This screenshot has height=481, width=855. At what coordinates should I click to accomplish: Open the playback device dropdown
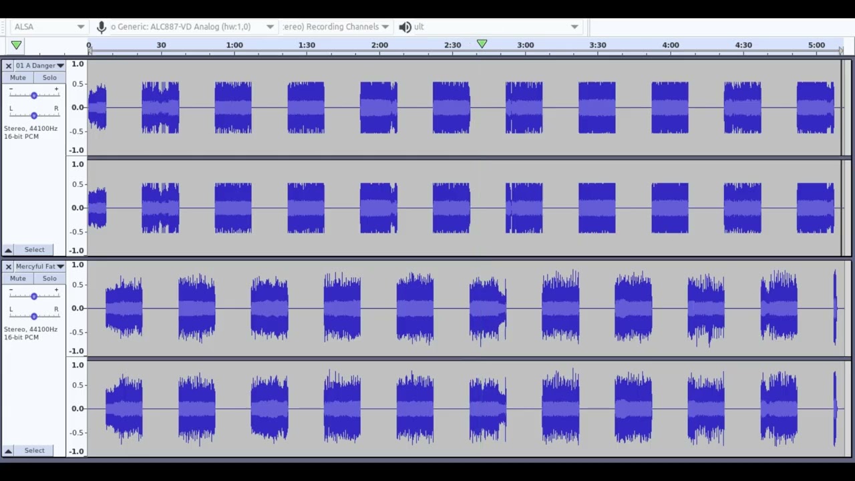[x=496, y=27]
